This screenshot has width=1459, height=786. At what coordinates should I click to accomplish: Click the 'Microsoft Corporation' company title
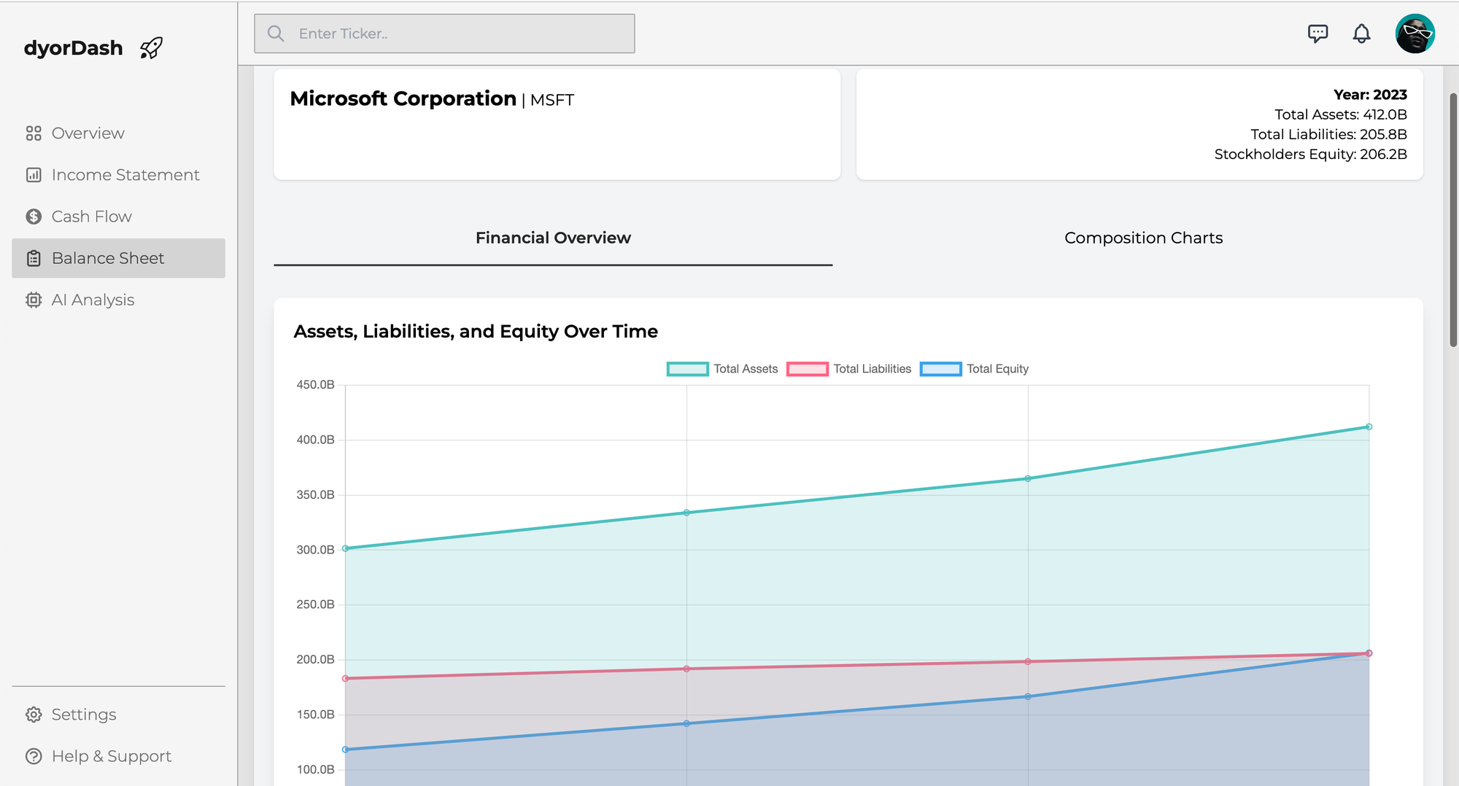pyautogui.click(x=403, y=98)
